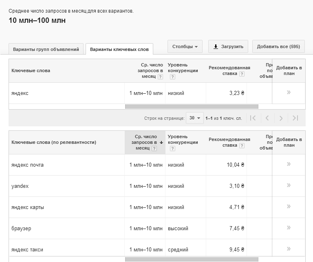This screenshot has width=313, height=262.
Task: Switch to "Варианты групп объявлений" tab
Action: pos(46,49)
